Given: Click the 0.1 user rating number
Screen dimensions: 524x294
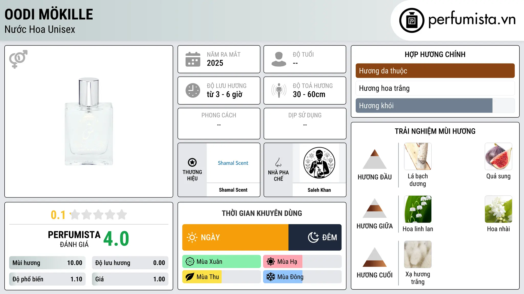Looking at the screenshot, I should click(58, 215).
